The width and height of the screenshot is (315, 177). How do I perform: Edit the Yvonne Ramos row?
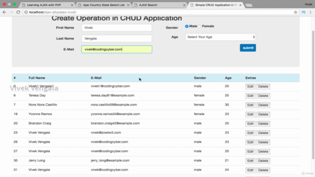tap(251, 115)
